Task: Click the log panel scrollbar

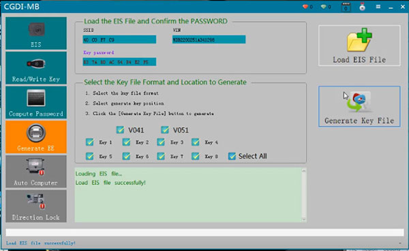Action: point(303,195)
